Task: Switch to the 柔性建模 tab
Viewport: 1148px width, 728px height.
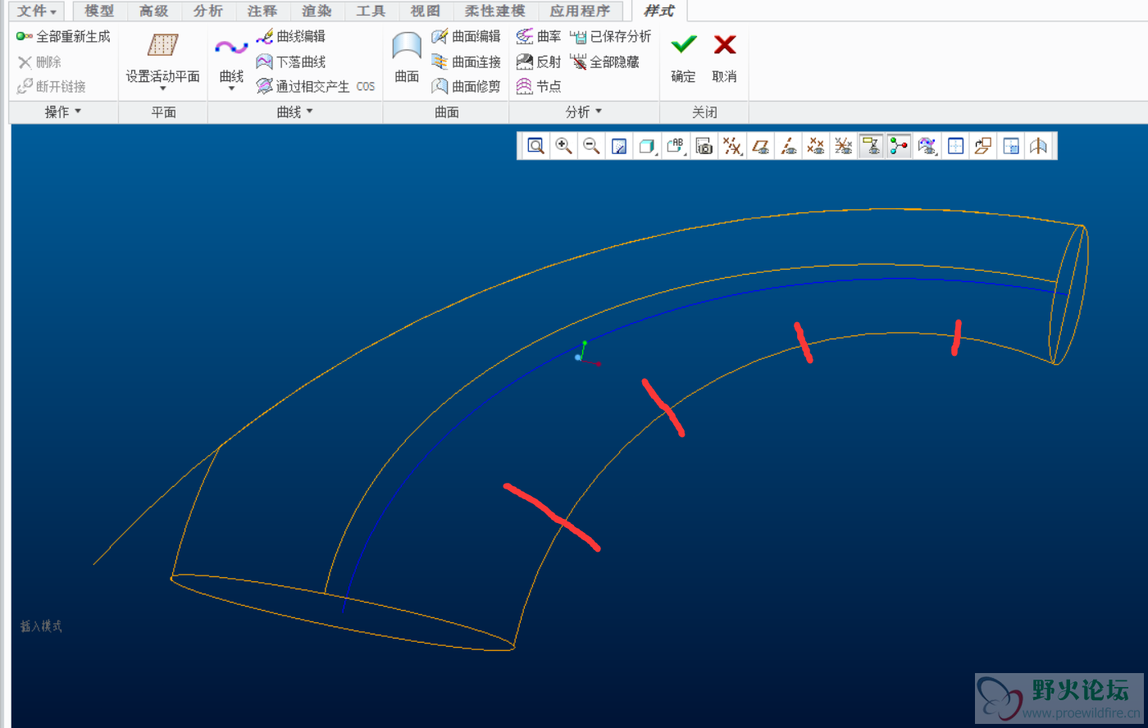Action: [494, 11]
